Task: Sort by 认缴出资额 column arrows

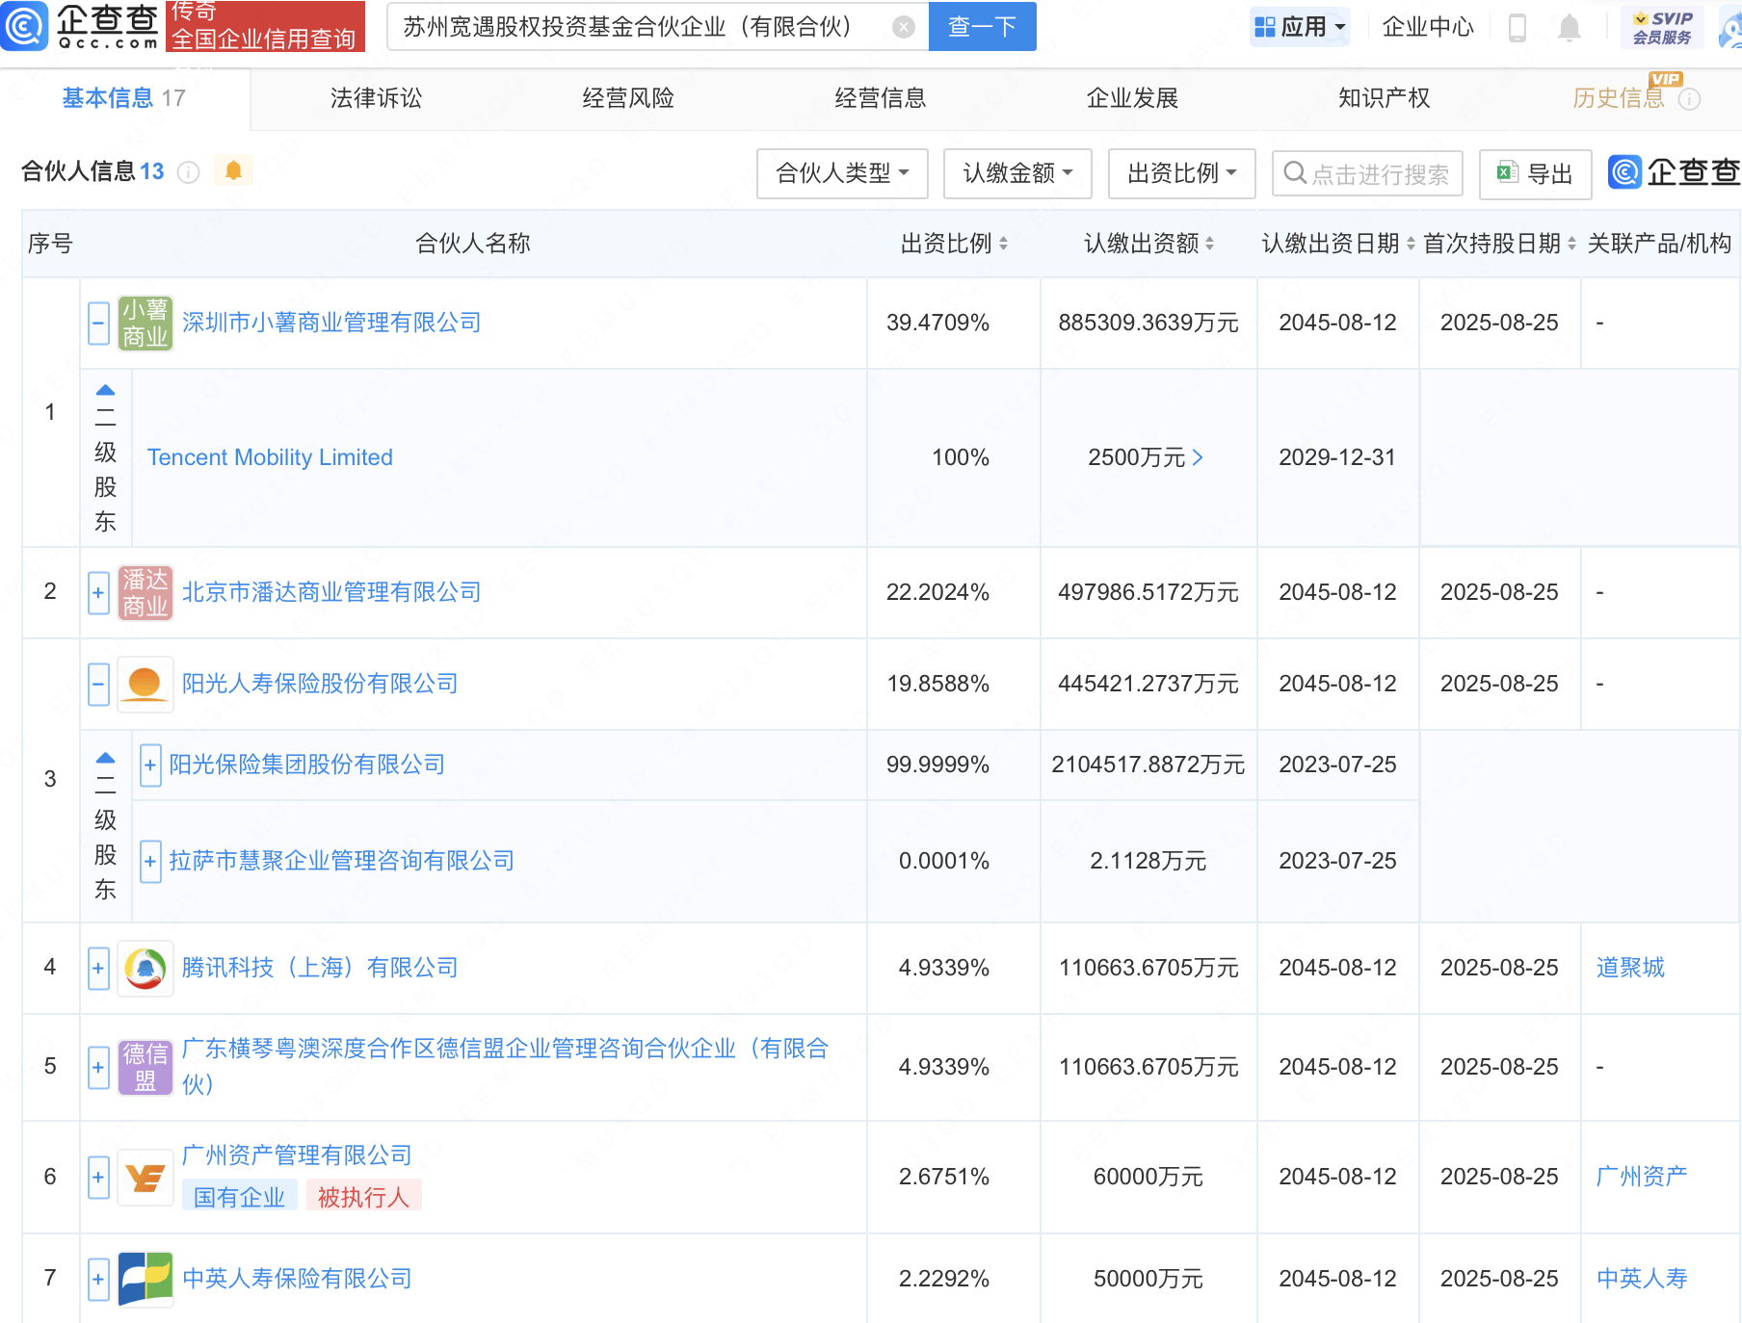Action: 1209,244
